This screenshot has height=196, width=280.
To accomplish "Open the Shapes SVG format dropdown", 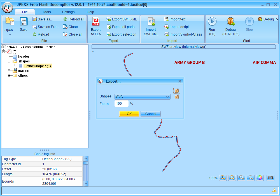I will pos(142,97).
